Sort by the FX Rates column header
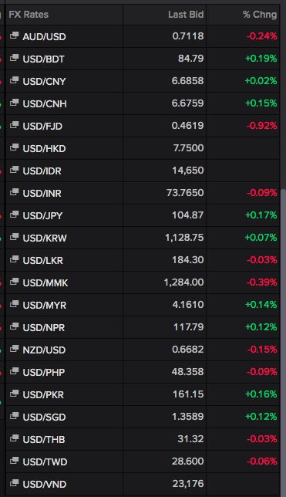Image resolution: width=286 pixels, height=497 pixels. pyautogui.click(x=29, y=15)
